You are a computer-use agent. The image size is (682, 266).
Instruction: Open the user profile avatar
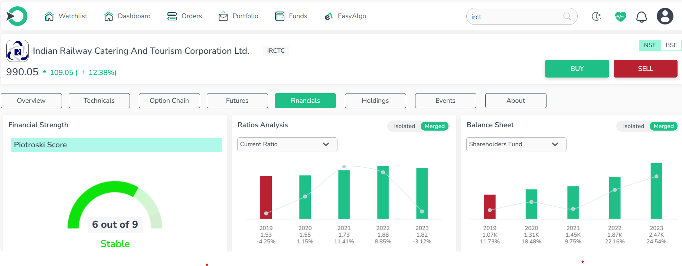click(x=665, y=16)
